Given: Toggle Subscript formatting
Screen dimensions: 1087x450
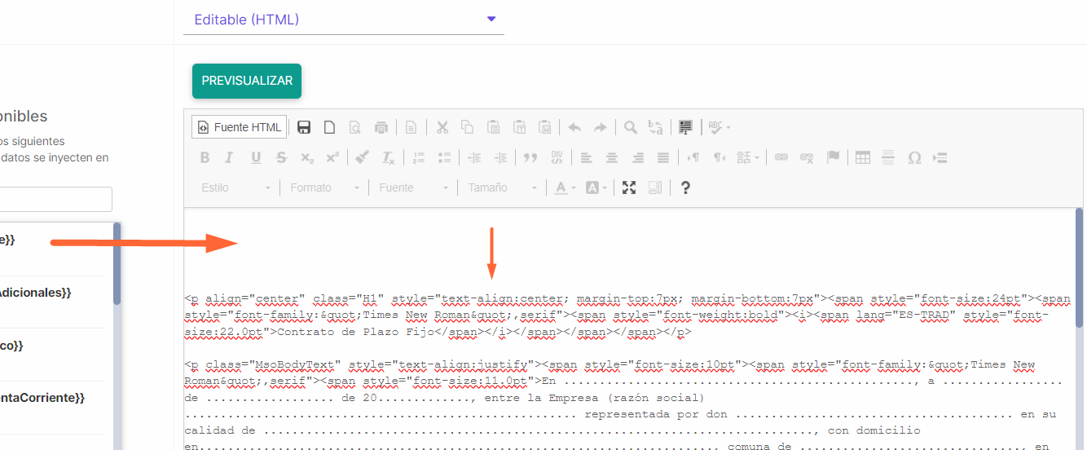Looking at the screenshot, I should pyautogui.click(x=306, y=157).
